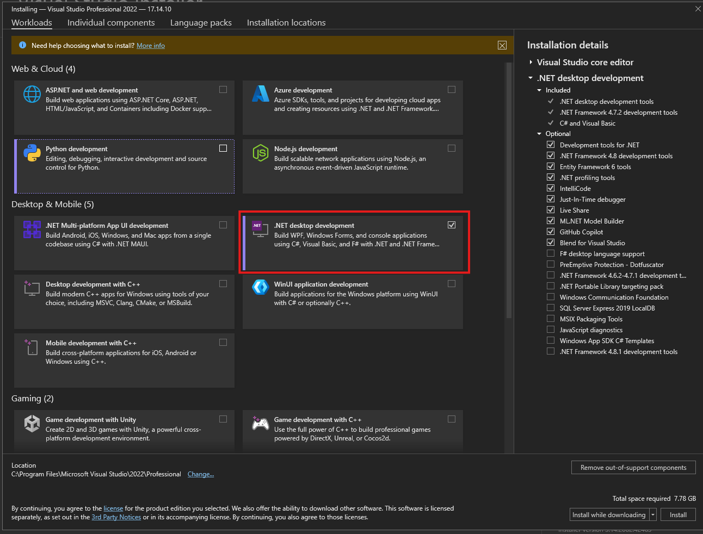Click the Desktop development with C++ icon

[x=32, y=288]
